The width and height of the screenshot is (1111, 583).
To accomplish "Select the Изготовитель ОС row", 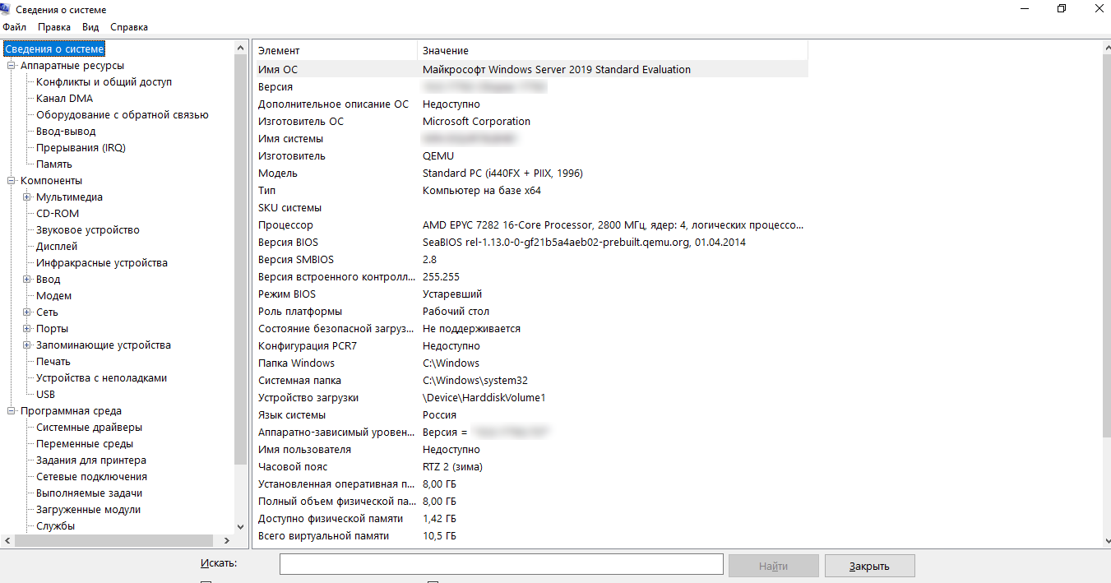I will 530,122.
